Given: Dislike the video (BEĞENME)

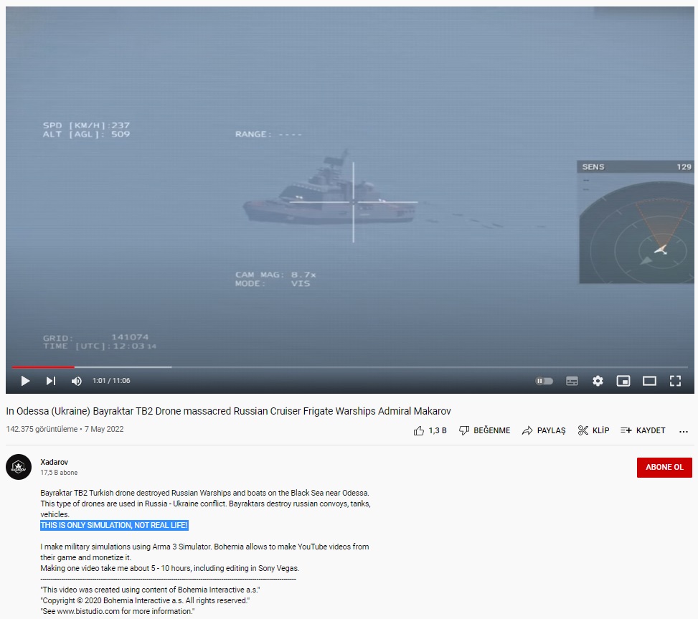Looking at the screenshot, I should coord(485,430).
